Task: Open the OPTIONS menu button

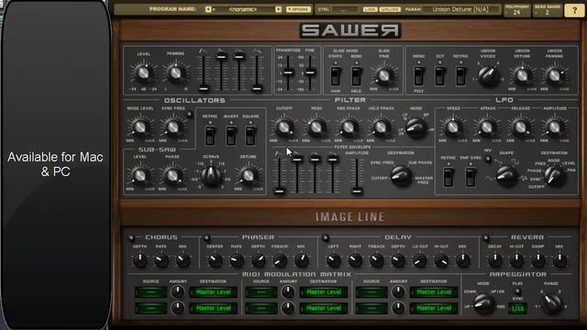Action: point(298,9)
